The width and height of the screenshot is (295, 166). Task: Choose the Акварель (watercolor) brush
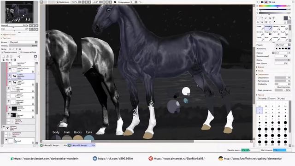point(268,28)
